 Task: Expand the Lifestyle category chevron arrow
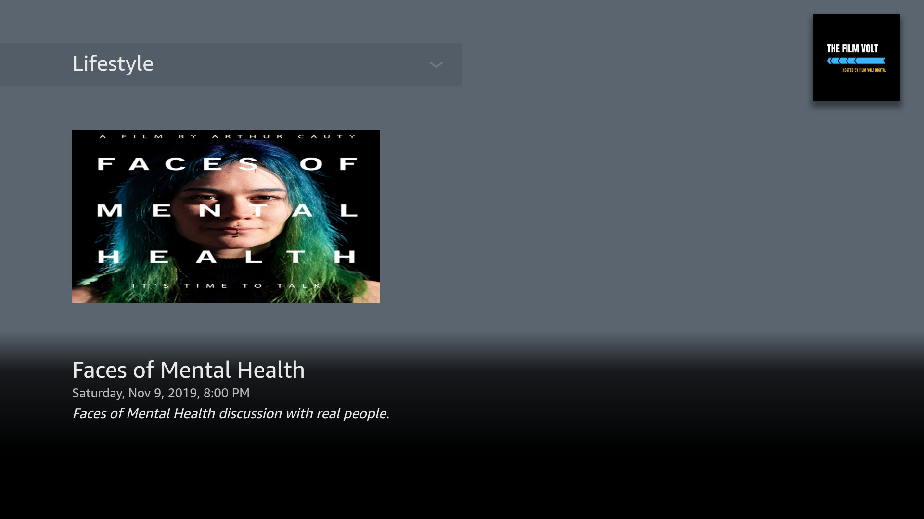click(436, 65)
